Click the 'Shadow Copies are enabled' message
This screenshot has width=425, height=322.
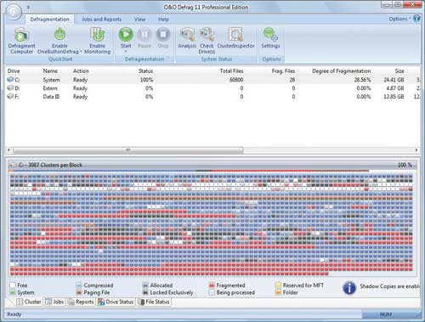[390, 286]
